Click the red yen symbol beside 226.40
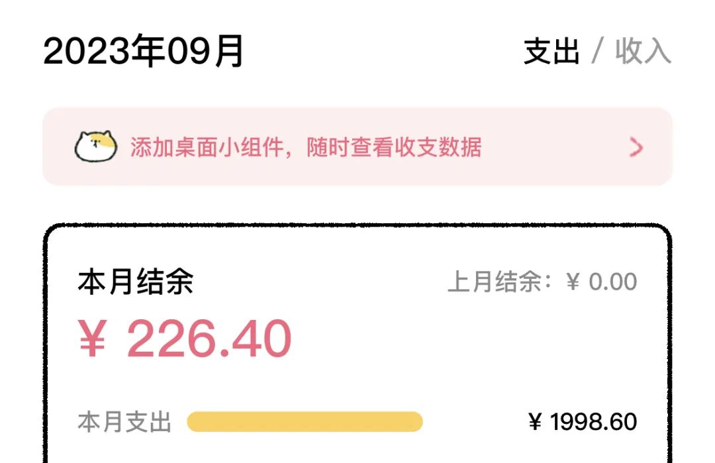 click(93, 338)
